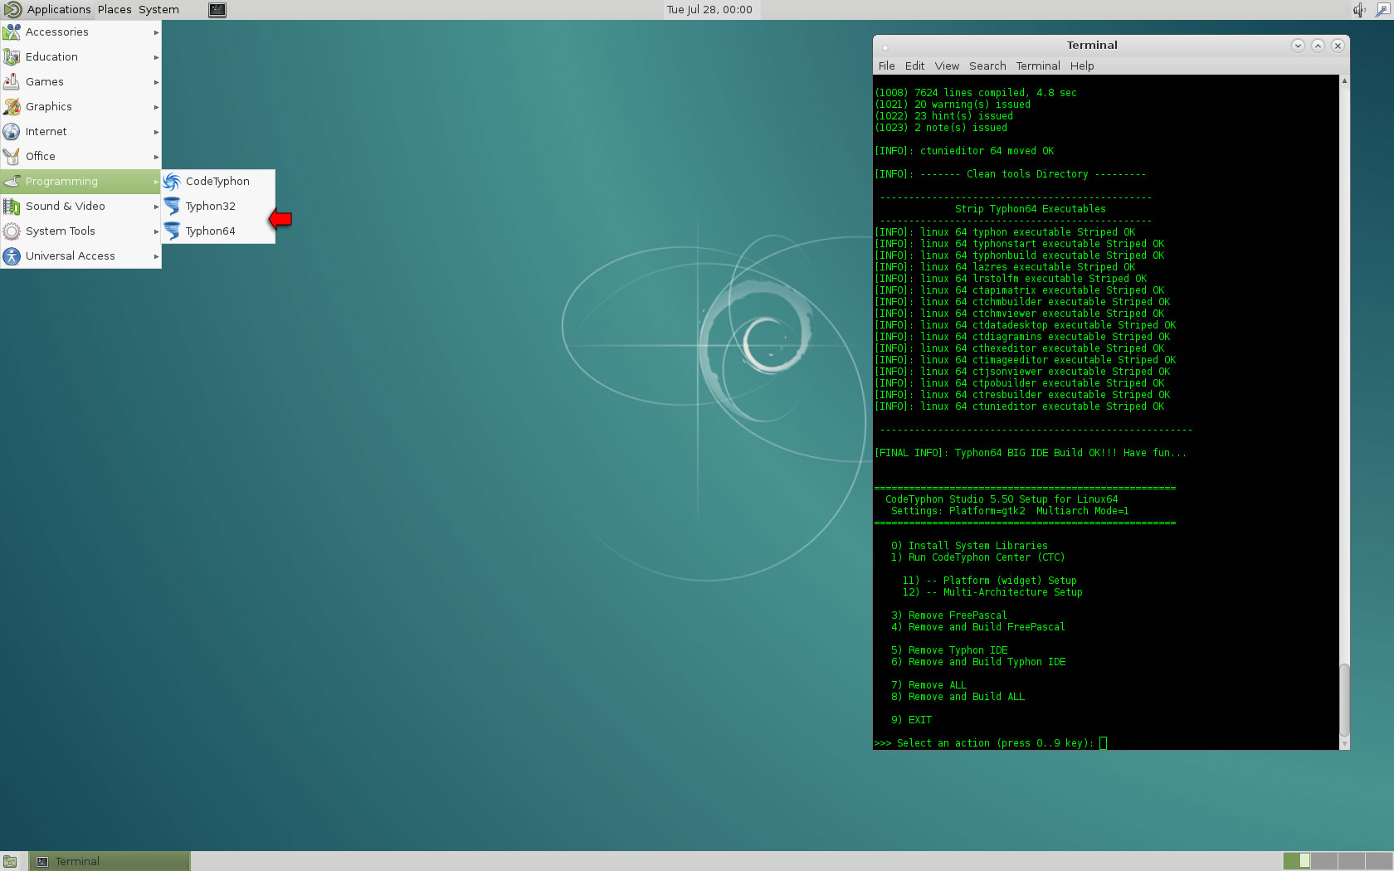This screenshot has height=871, width=1394.
Task: Click the Terminal window menu dot icon
Action: coord(885,47)
